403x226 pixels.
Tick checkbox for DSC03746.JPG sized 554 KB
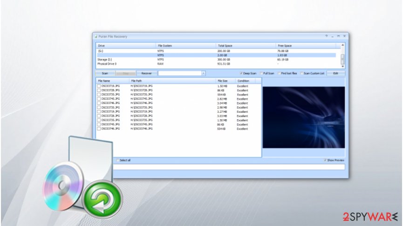[99, 129]
